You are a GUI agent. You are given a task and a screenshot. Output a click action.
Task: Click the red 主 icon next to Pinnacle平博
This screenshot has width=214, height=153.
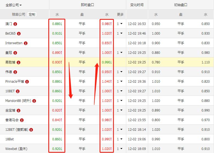(27, 82)
